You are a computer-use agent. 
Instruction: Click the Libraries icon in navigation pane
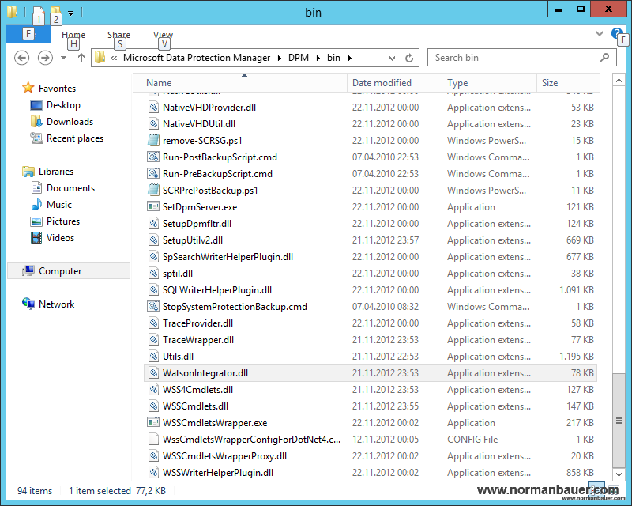coord(28,172)
